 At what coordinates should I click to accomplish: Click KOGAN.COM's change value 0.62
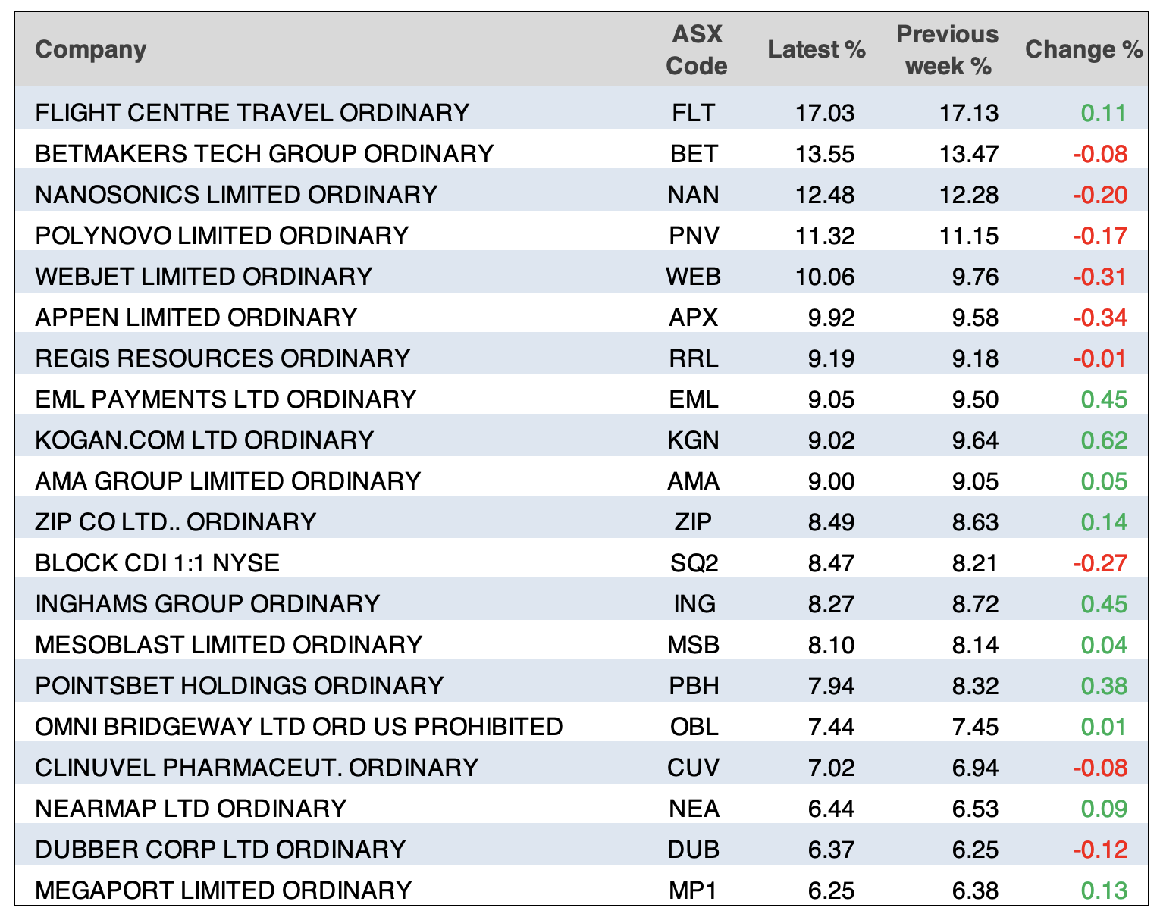click(x=1104, y=440)
